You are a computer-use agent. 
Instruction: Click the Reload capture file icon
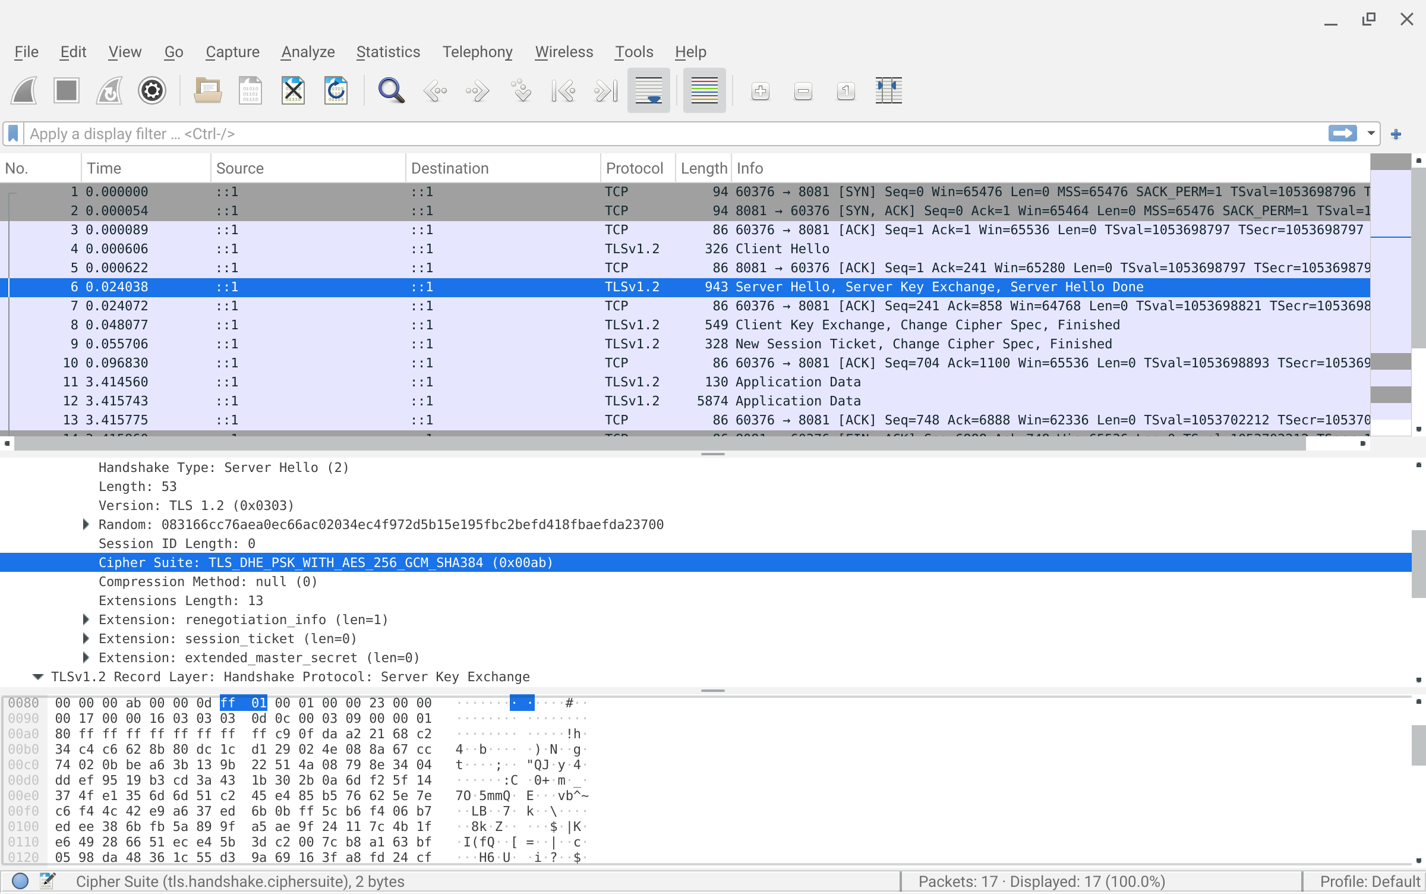tap(336, 91)
